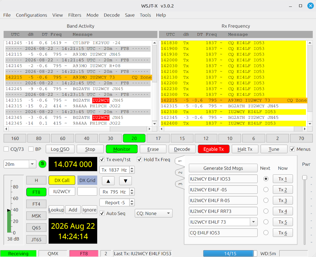Open message tab 1

click(180, 162)
